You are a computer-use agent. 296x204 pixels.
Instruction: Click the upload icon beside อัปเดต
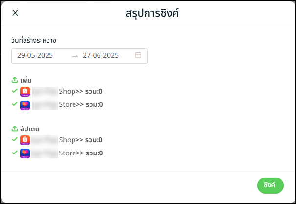click(x=15, y=129)
